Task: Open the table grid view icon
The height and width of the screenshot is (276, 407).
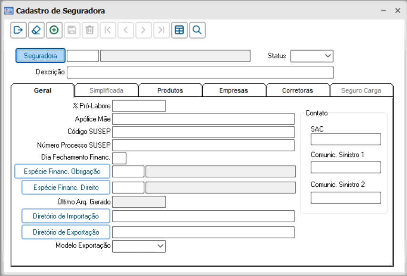Action: (179, 30)
